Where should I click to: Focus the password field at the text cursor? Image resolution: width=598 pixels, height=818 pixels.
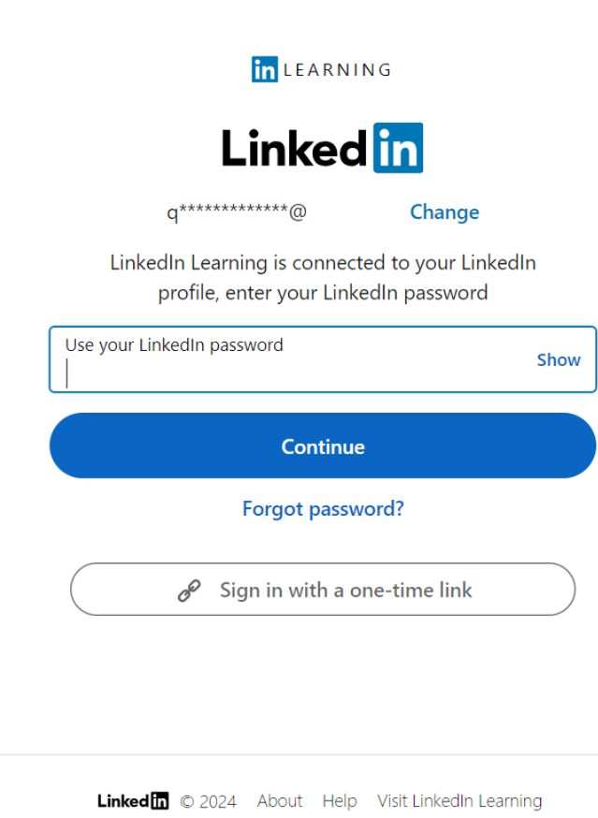(281, 372)
